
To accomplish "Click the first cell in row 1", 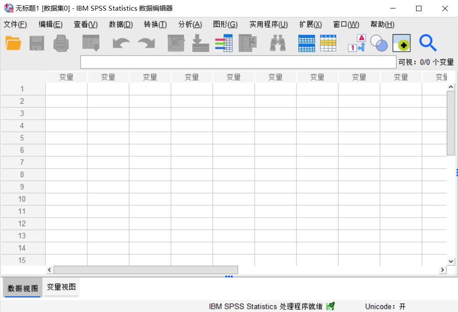I will click(x=66, y=89).
